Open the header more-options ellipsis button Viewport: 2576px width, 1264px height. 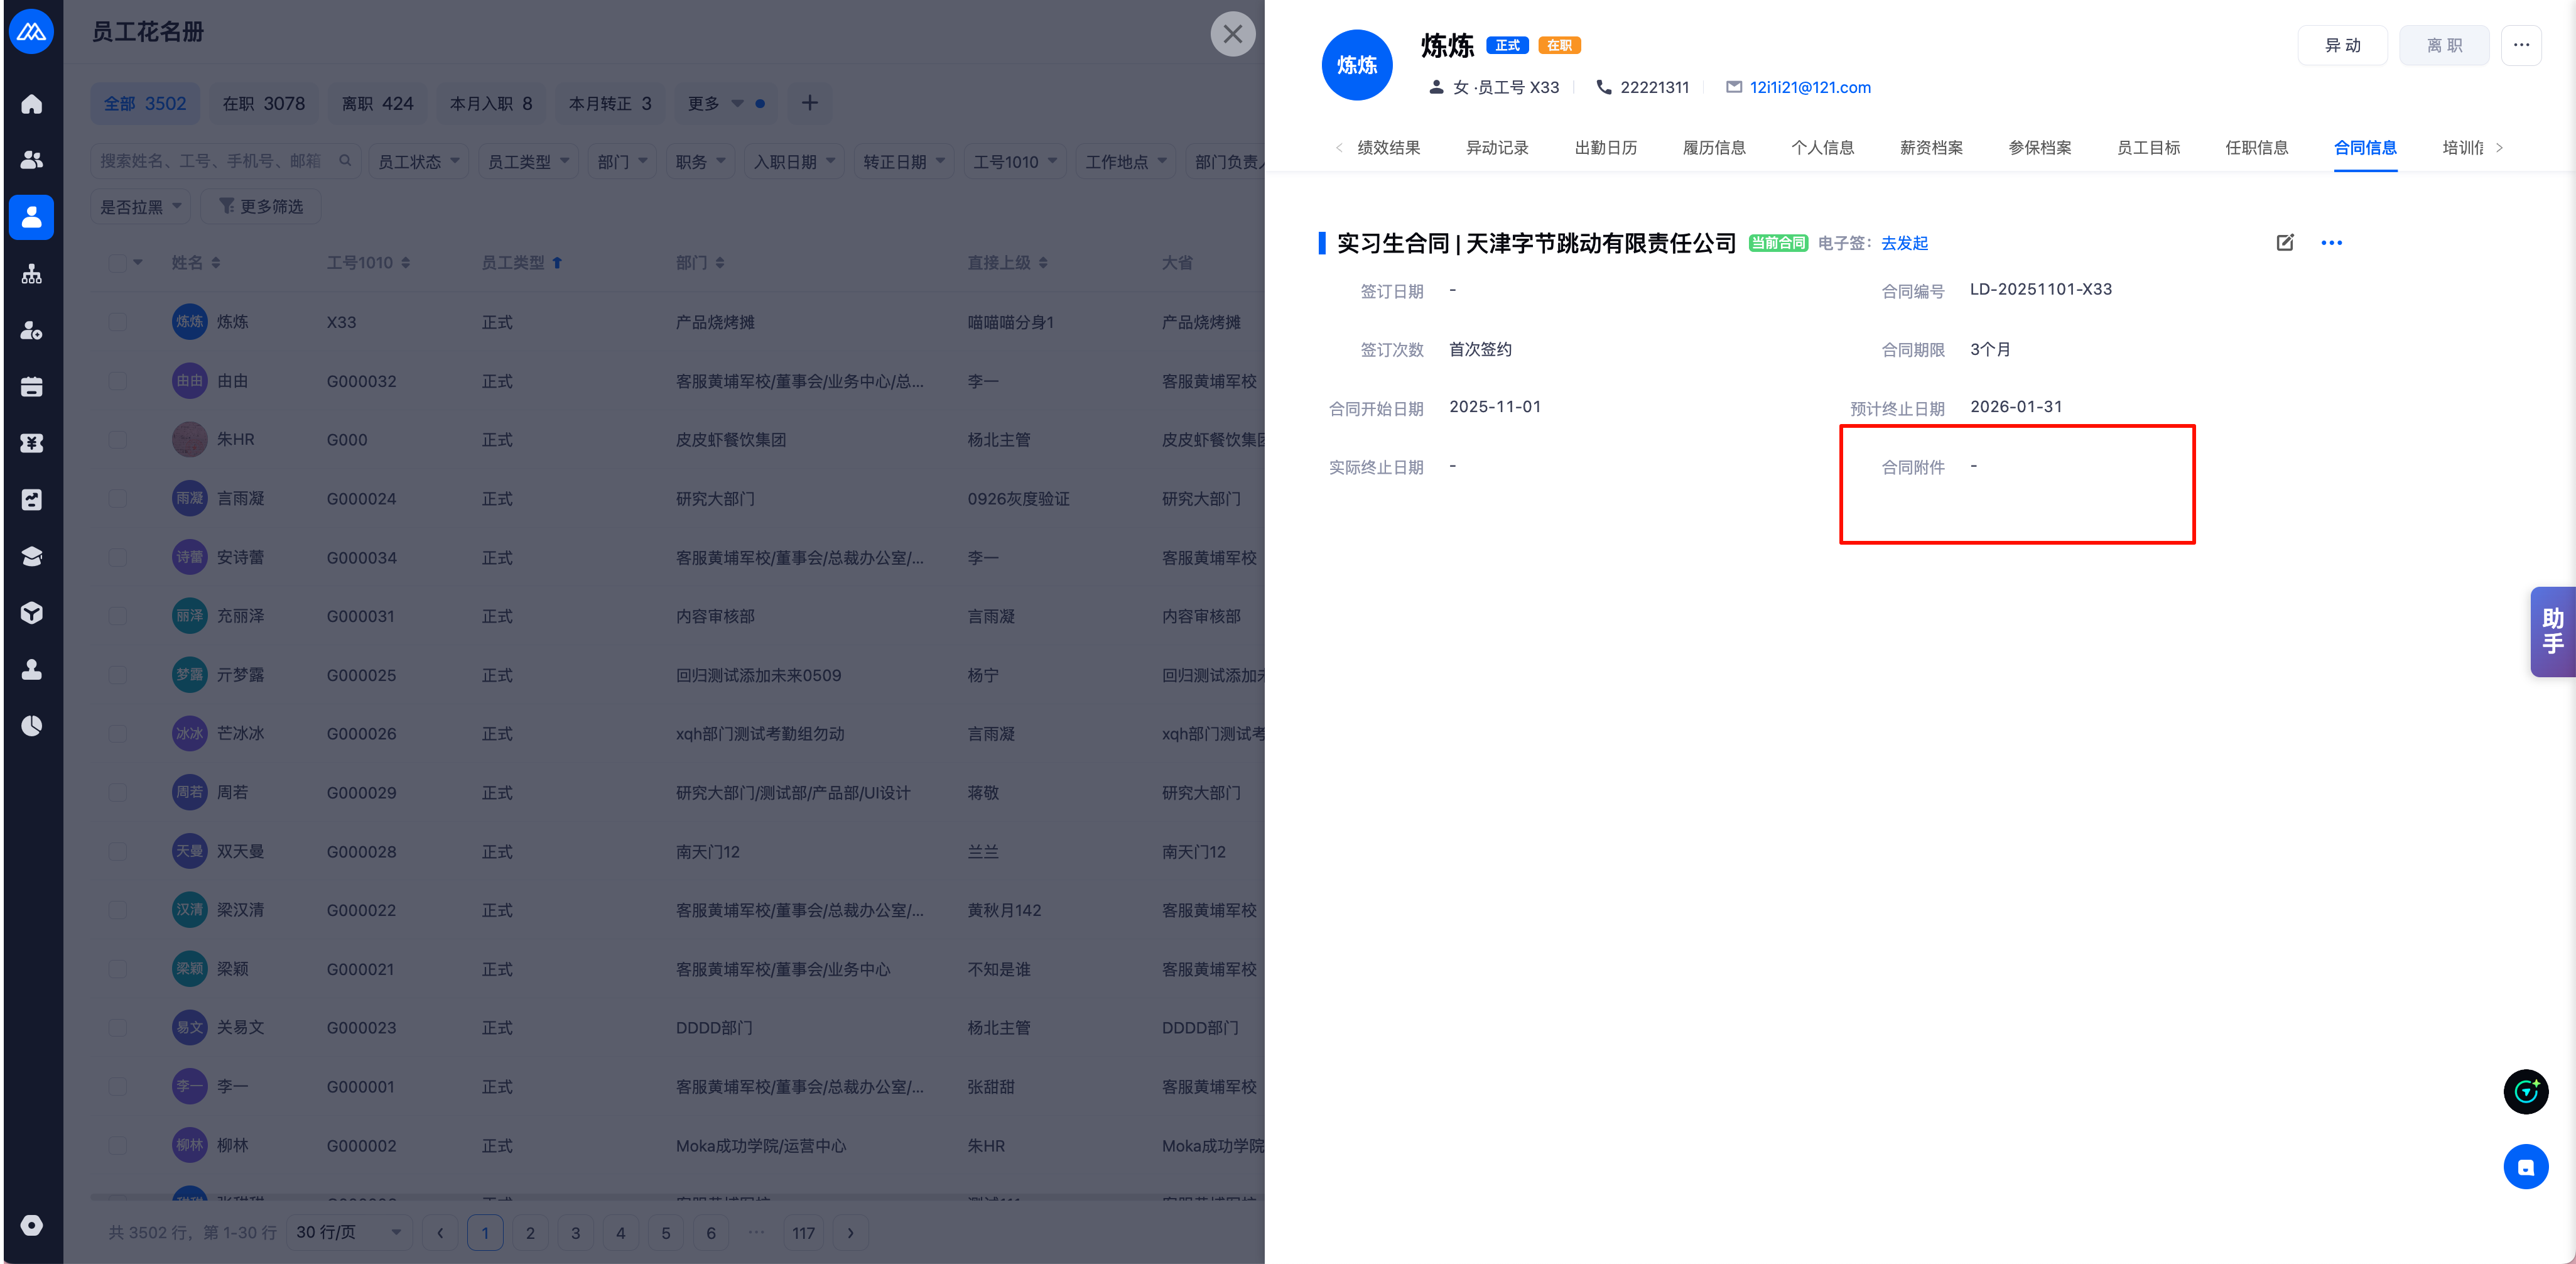click(2521, 45)
